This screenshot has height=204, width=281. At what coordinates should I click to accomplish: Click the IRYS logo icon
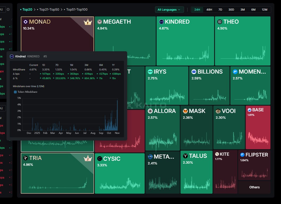pos(150,72)
